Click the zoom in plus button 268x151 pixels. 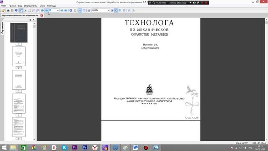[x=112, y=10]
